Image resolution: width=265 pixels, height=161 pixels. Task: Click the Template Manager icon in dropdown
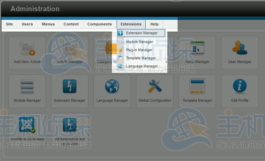point(120,58)
